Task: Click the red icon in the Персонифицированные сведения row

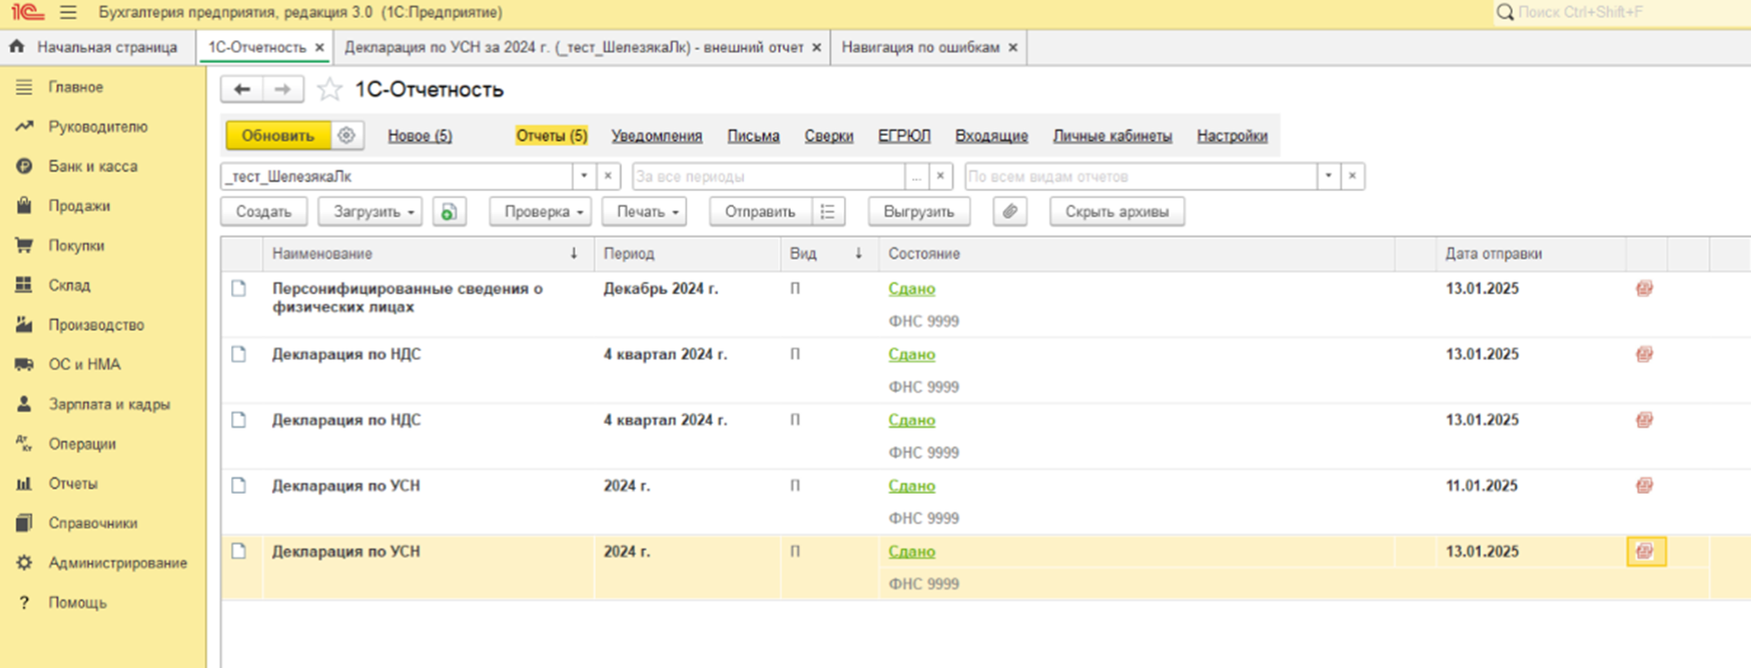Action: (x=1645, y=289)
